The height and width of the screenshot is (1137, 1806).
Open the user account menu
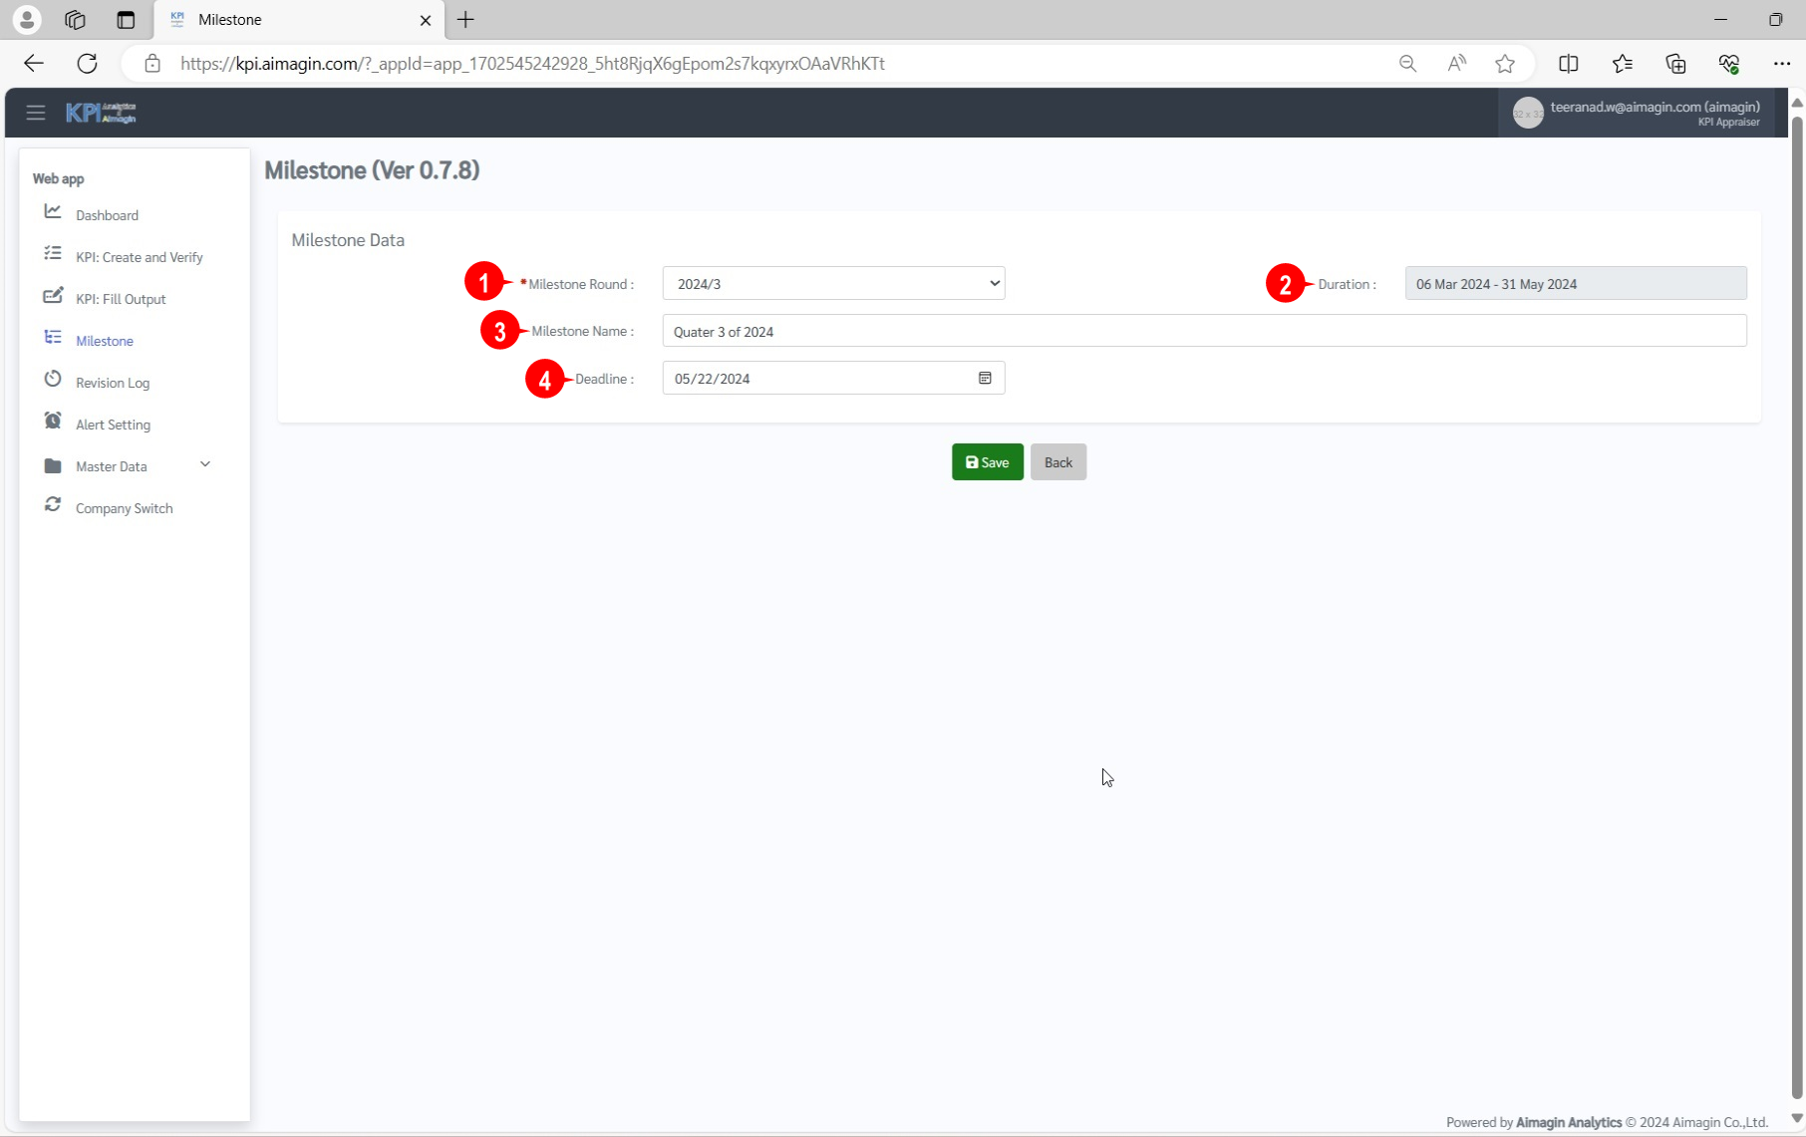(x=1637, y=113)
